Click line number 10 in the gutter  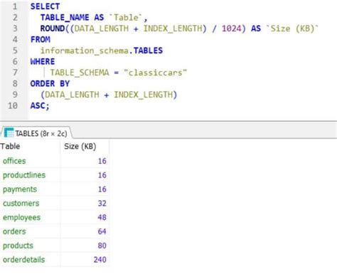[x=13, y=105]
